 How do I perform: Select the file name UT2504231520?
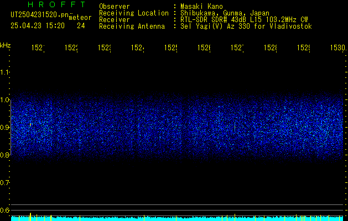point(40,15)
